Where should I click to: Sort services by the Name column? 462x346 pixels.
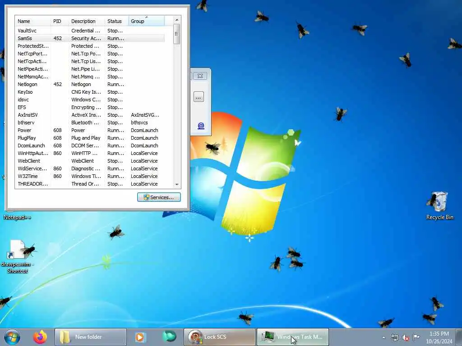[32, 21]
